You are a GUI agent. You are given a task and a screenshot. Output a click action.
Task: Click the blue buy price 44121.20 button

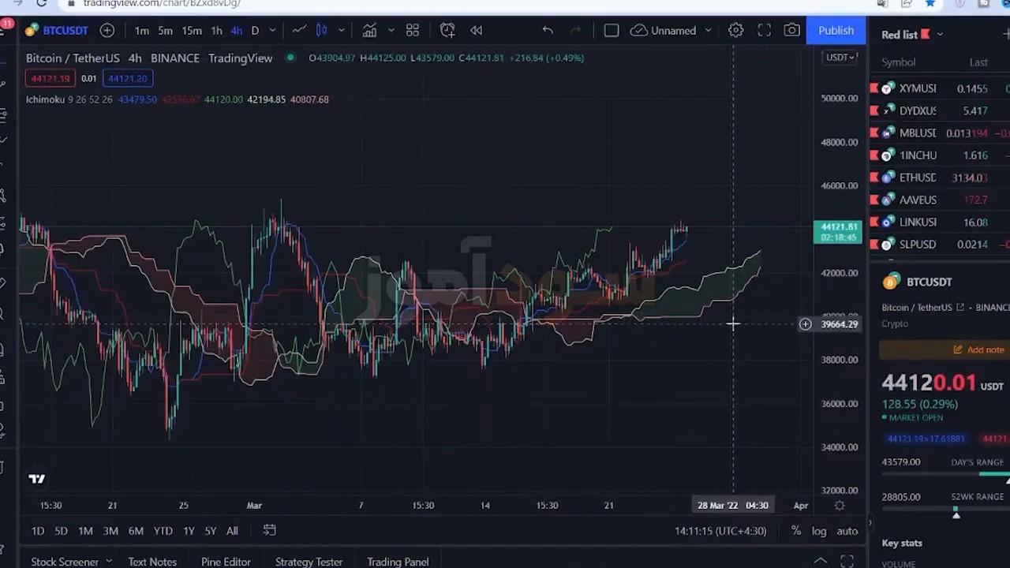(128, 78)
